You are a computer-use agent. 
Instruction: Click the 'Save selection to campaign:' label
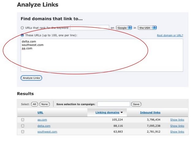(x=76, y=104)
